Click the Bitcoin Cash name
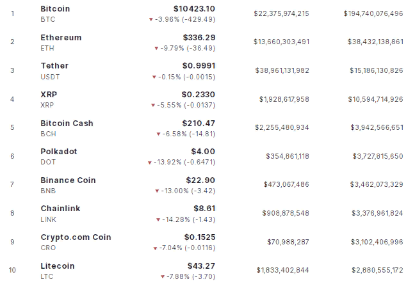This screenshot has height=286, width=415. click(x=67, y=123)
